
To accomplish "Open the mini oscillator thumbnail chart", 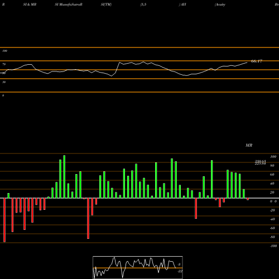I will (138, 267).
